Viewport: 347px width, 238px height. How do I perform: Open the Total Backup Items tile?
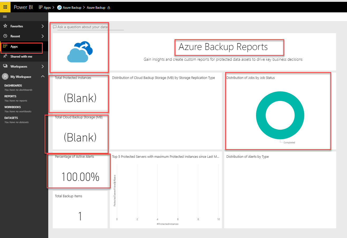click(x=80, y=210)
